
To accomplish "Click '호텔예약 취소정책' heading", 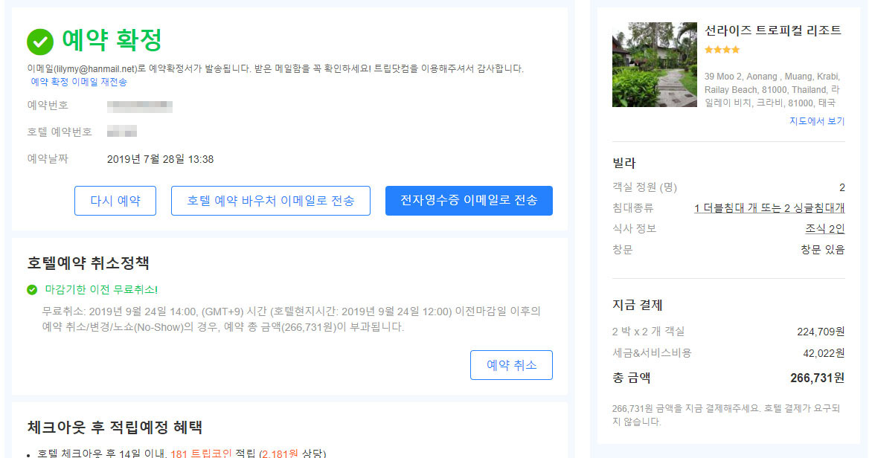I will click(88, 263).
